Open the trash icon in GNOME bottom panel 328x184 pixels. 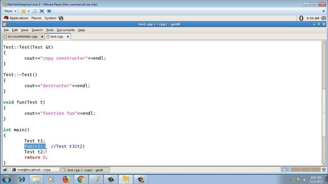point(323,170)
